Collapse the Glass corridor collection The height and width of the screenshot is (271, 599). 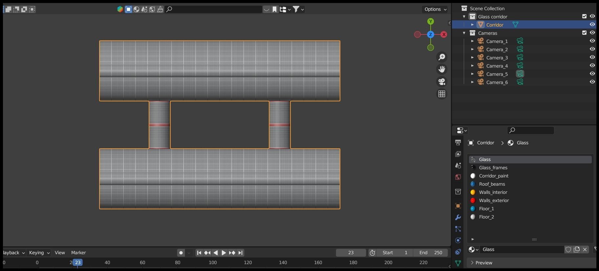coord(464,17)
